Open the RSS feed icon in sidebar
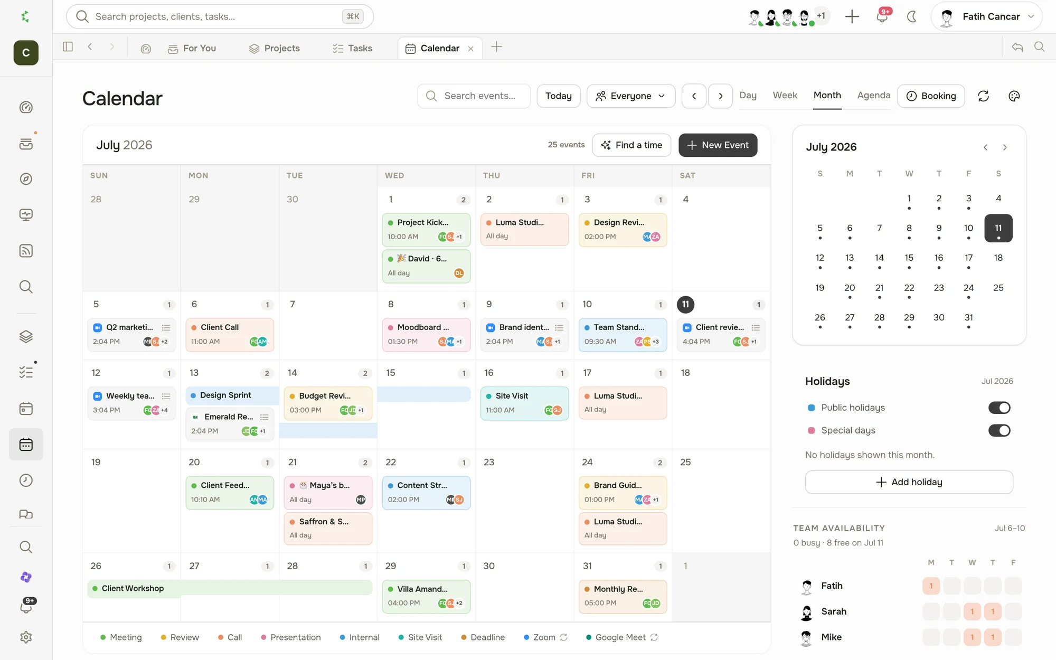Viewport: 1056px width, 660px height. (x=26, y=251)
